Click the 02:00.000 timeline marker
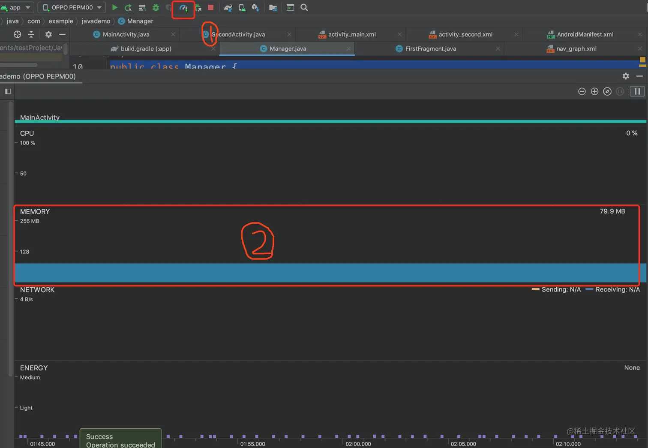648x448 pixels. pyautogui.click(x=358, y=444)
